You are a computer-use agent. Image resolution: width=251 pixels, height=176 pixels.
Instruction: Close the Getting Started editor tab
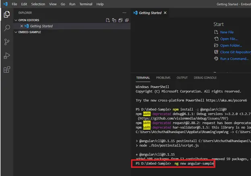(x=165, y=13)
